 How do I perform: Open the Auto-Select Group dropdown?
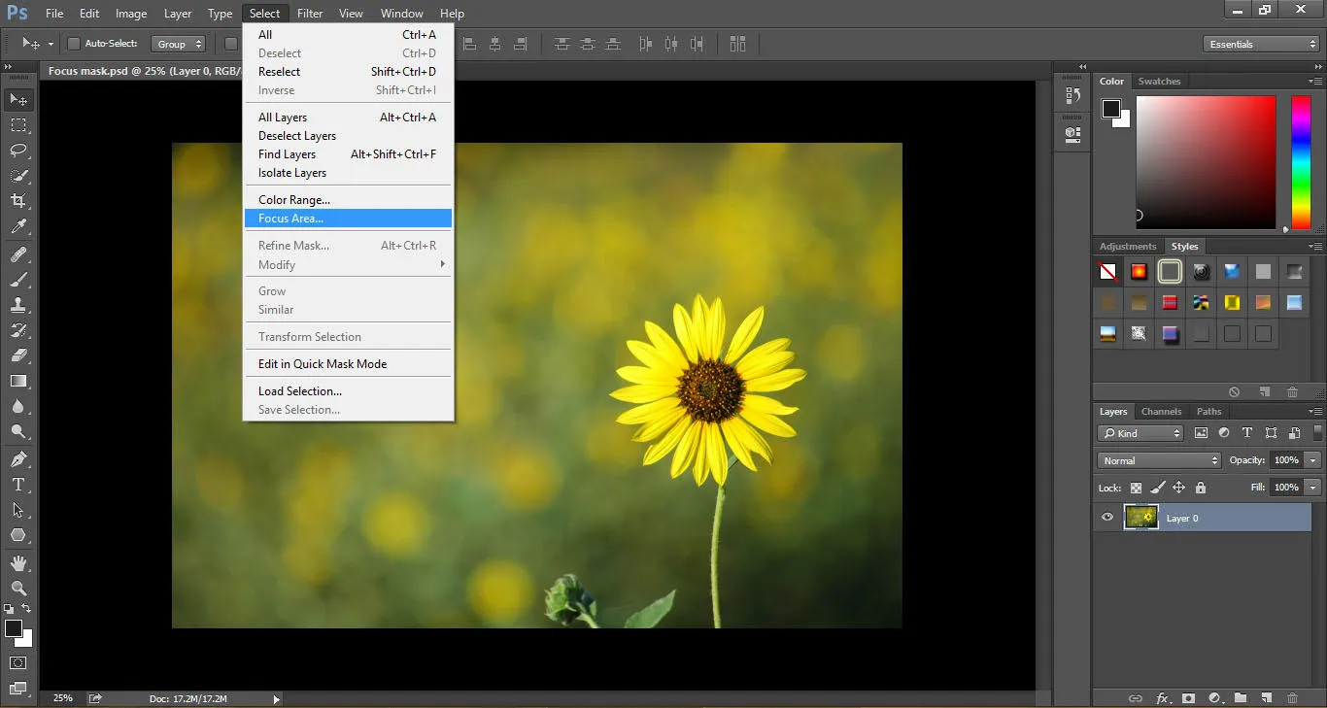180,44
